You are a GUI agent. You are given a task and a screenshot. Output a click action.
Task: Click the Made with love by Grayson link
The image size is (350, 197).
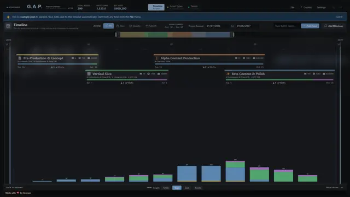[x=18, y=193]
